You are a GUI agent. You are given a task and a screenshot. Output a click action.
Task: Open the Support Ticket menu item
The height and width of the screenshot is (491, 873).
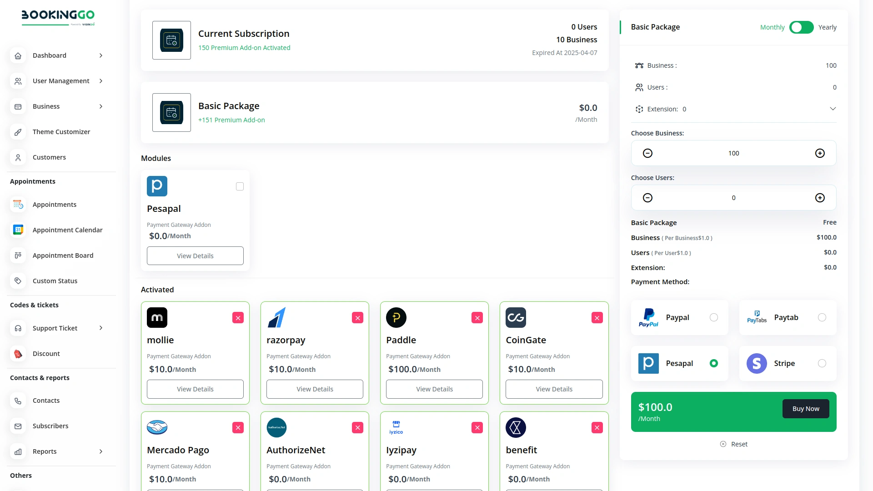pos(55,328)
